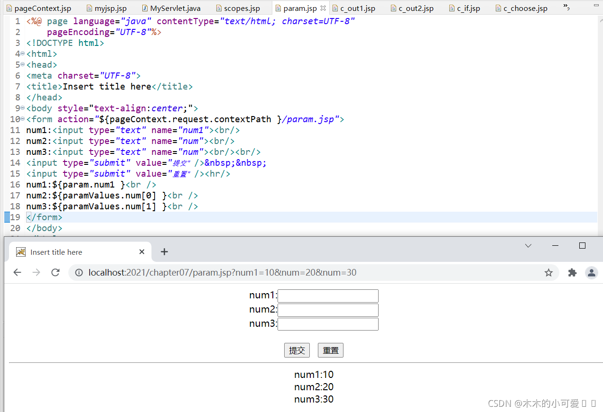Click the 提交 submit button
This screenshot has width=603, height=412.
[297, 350]
